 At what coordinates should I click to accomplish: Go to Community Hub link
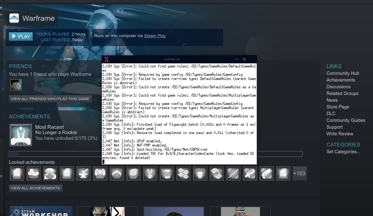[x=343, y=73]
